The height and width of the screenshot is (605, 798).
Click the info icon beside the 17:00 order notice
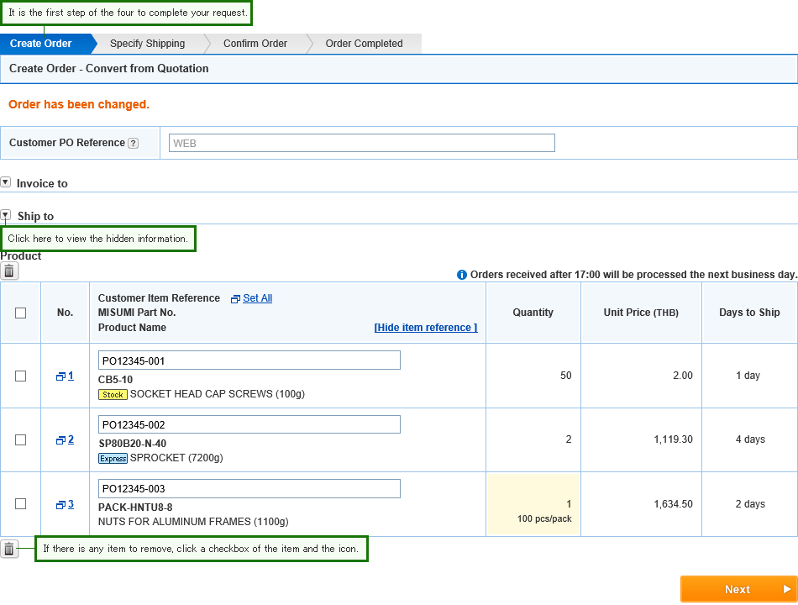[x=462, y=275]
